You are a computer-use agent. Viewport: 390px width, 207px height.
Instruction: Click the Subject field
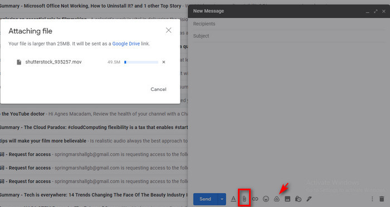point(289,36)
